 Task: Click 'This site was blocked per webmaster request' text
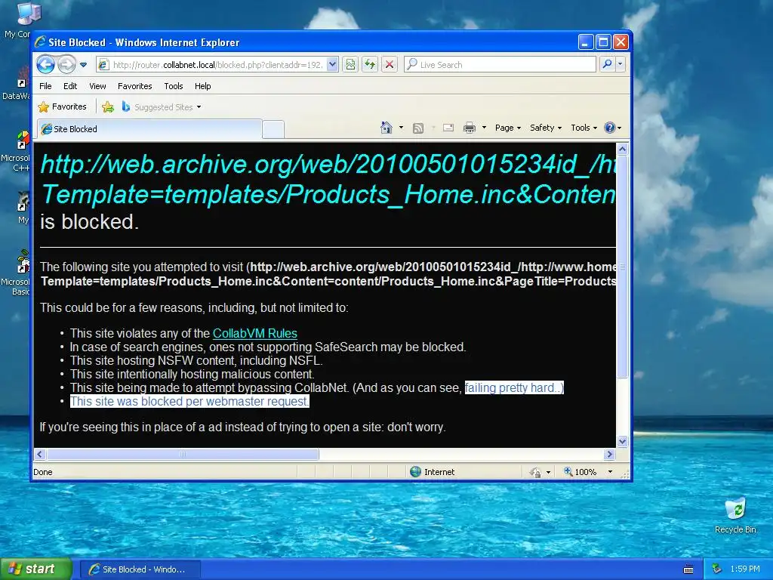[x=189, y=402]
